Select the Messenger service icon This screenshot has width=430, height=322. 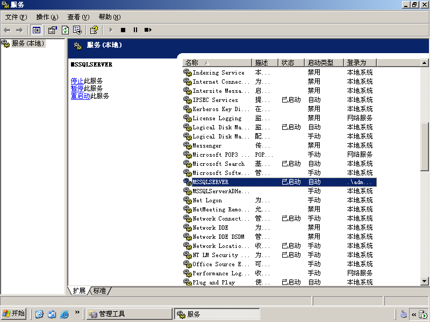pos(187,145)
